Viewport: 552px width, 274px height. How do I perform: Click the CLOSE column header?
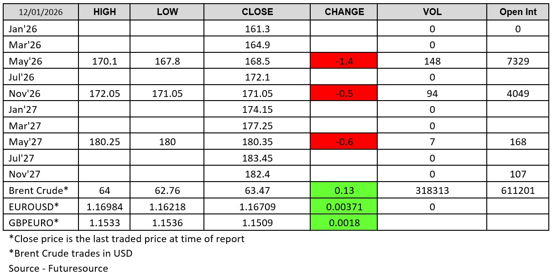tap(257, 12)
